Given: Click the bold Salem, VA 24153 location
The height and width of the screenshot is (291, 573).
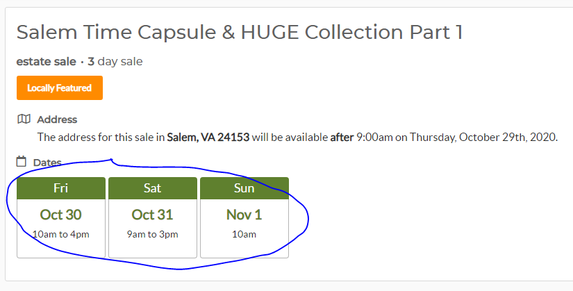Looking at the screenshot, I should coord(208,138).
